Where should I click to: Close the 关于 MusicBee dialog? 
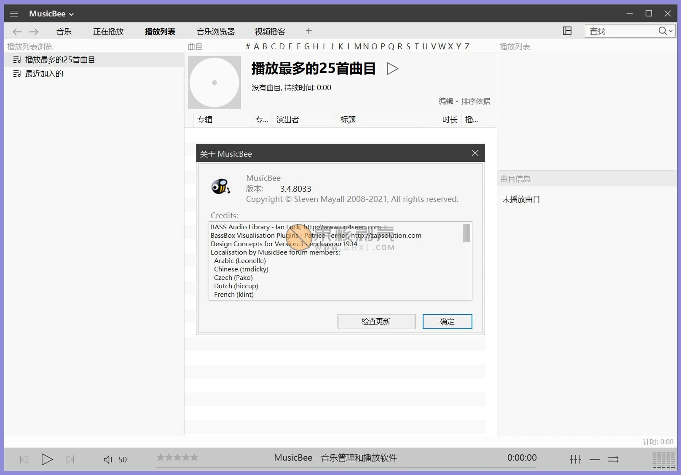pos(475,153)
